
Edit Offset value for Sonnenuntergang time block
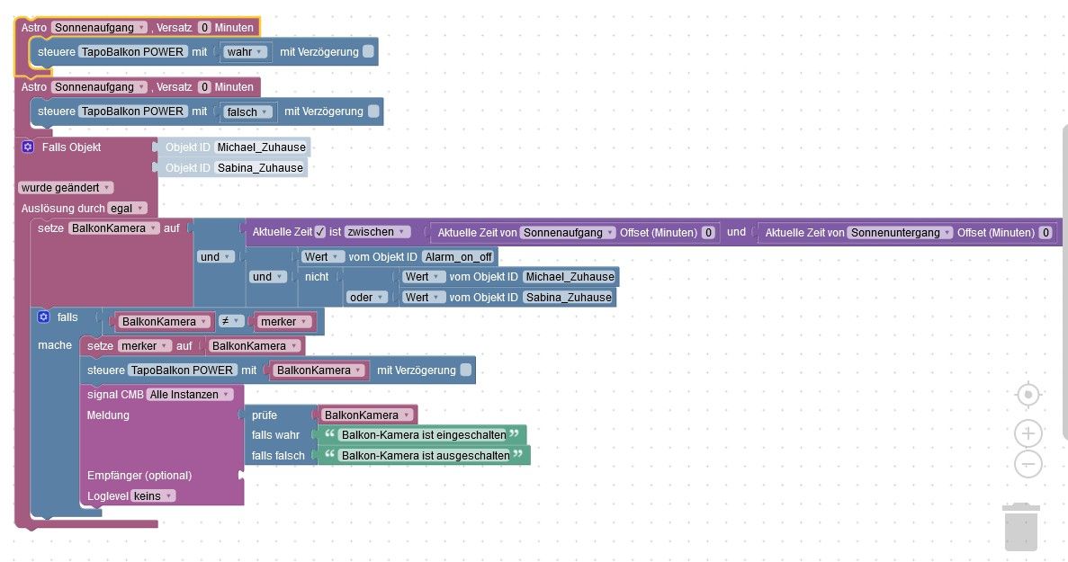click(1046, 233)
